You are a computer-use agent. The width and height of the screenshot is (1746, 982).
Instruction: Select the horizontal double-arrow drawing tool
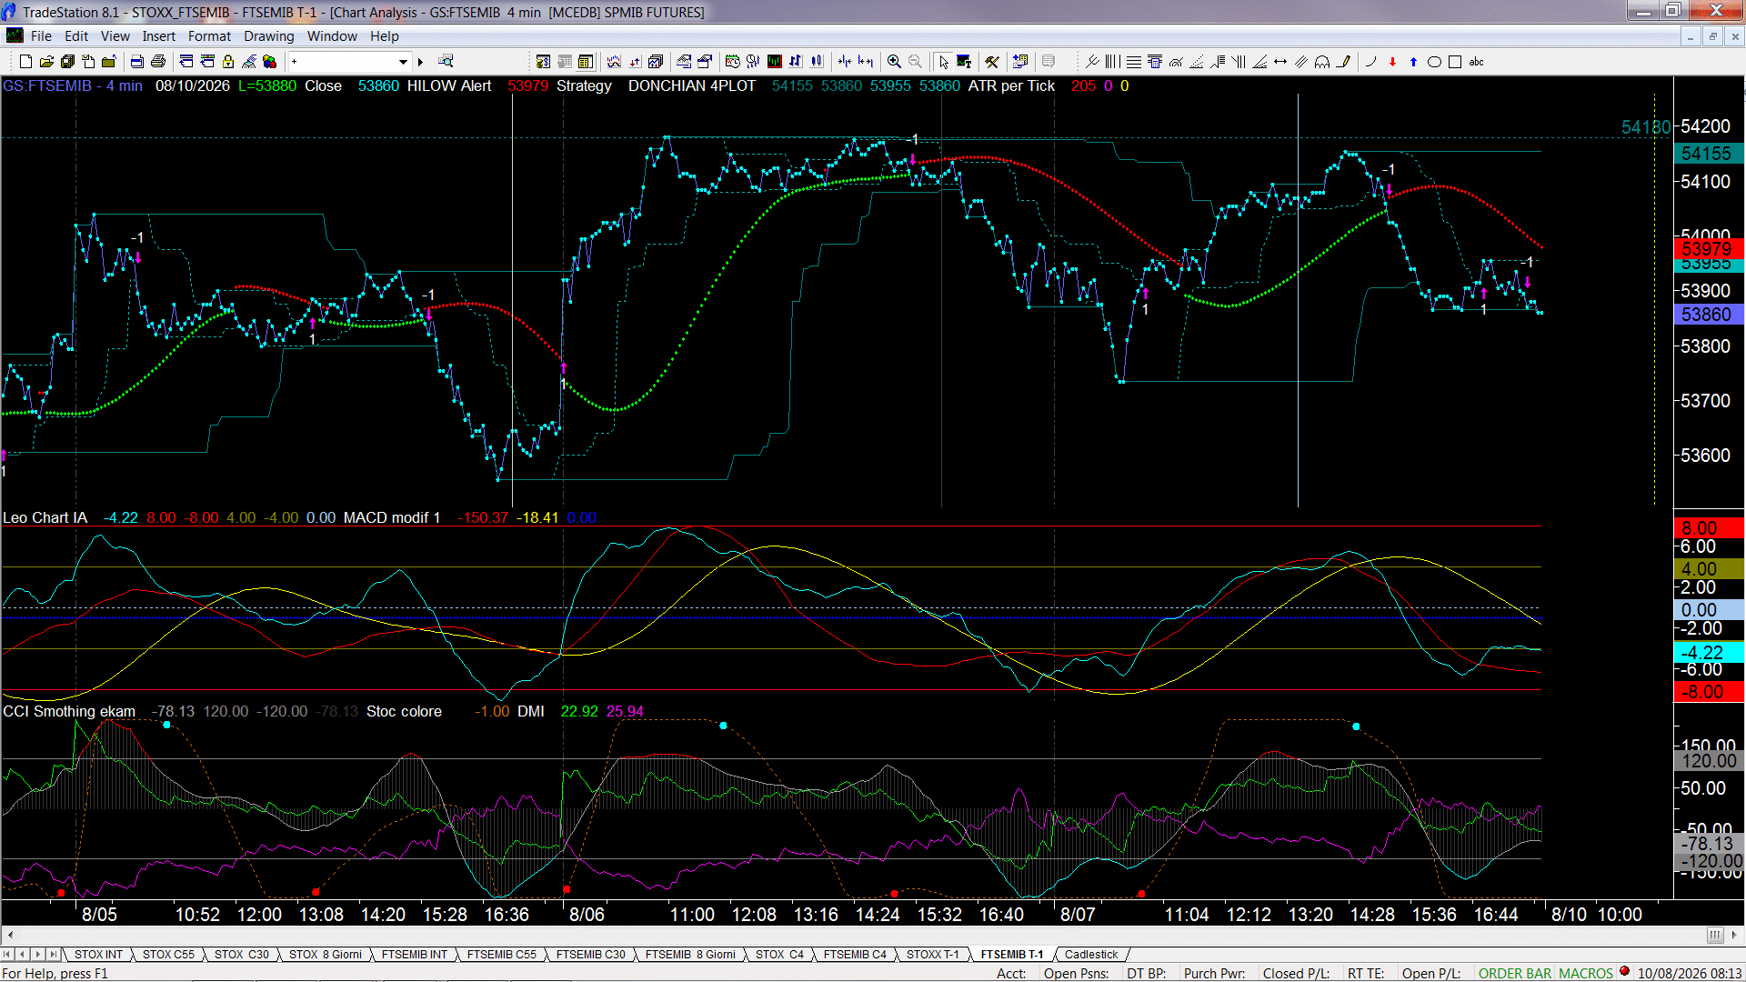pyautogui.click(x=1280, y=62)
